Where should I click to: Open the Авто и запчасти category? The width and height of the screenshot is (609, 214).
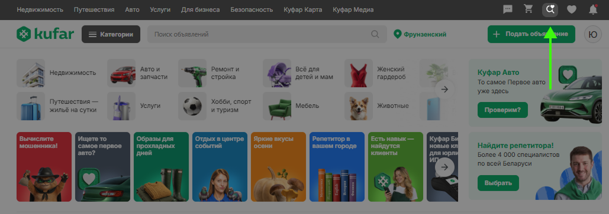tap(138, 73)
